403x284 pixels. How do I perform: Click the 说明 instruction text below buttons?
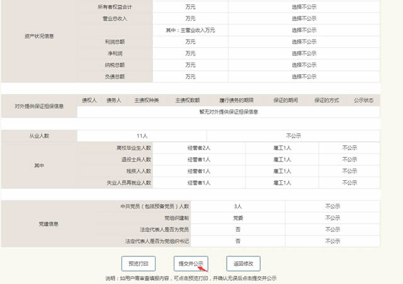(x=191, y=278)
